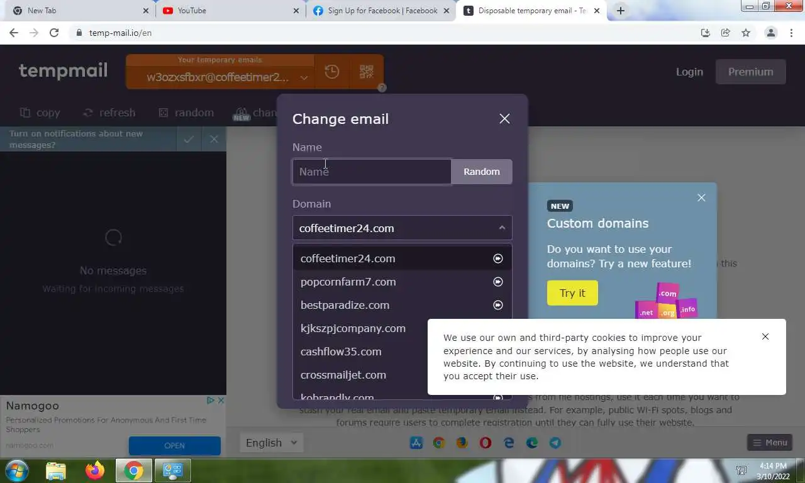
Task: Open the Chrome three-dot menu
Action: coord(791,33)
